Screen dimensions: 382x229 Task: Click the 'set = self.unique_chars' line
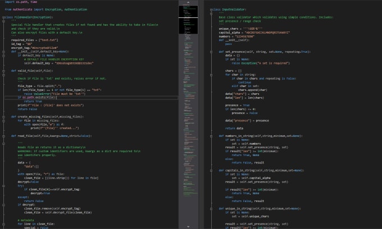(250, 216)
